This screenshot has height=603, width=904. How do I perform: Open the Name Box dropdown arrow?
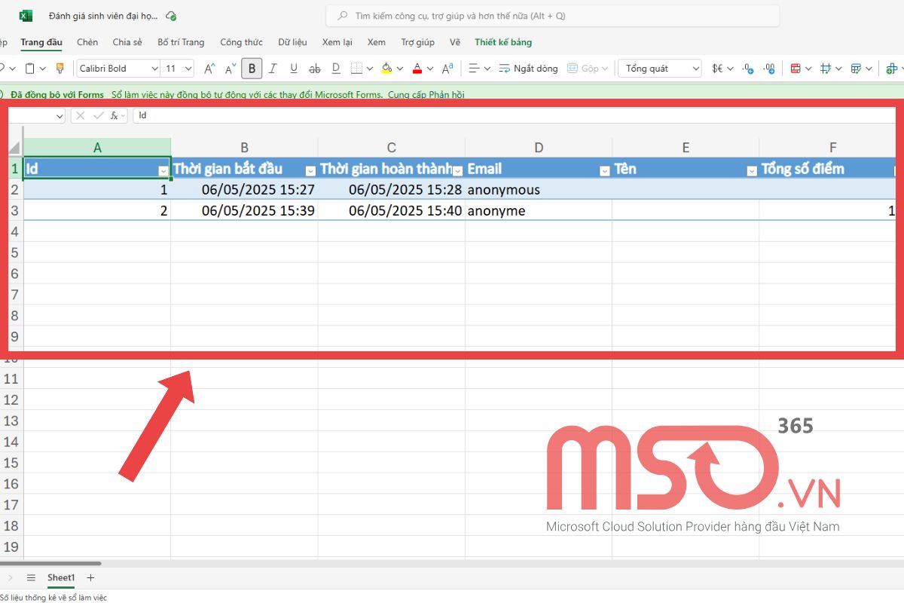(x=60, y=116)
